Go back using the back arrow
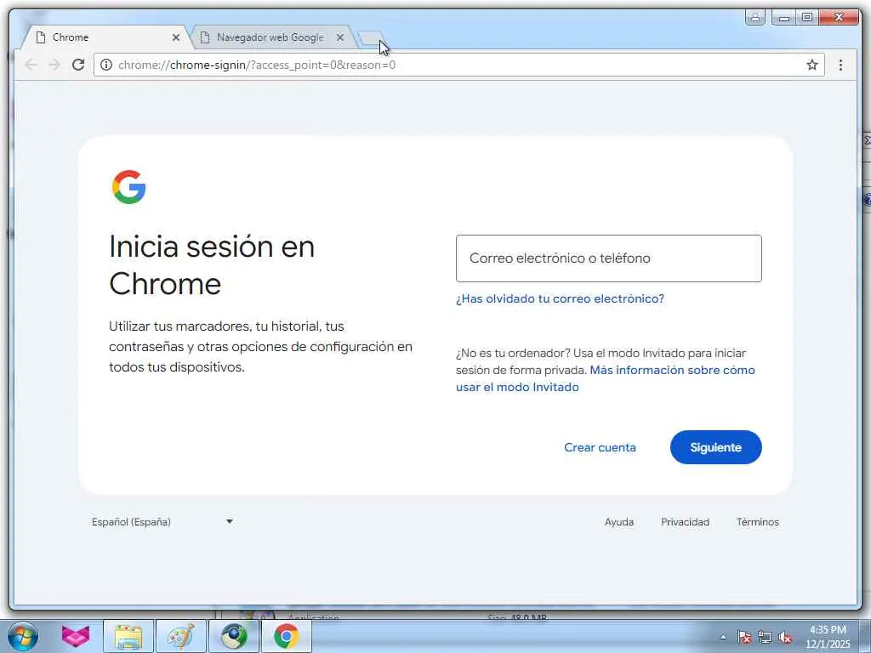Viewport: 871px width, 653px height. point(31,65)
